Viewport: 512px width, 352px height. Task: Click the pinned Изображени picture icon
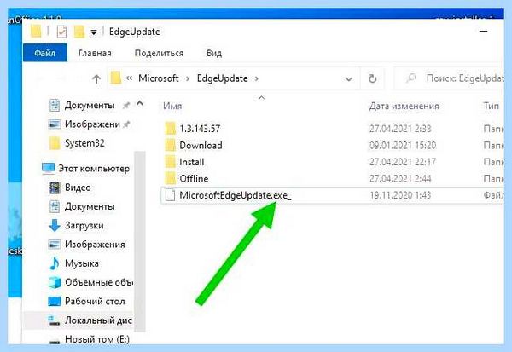[x=55, y=124]
